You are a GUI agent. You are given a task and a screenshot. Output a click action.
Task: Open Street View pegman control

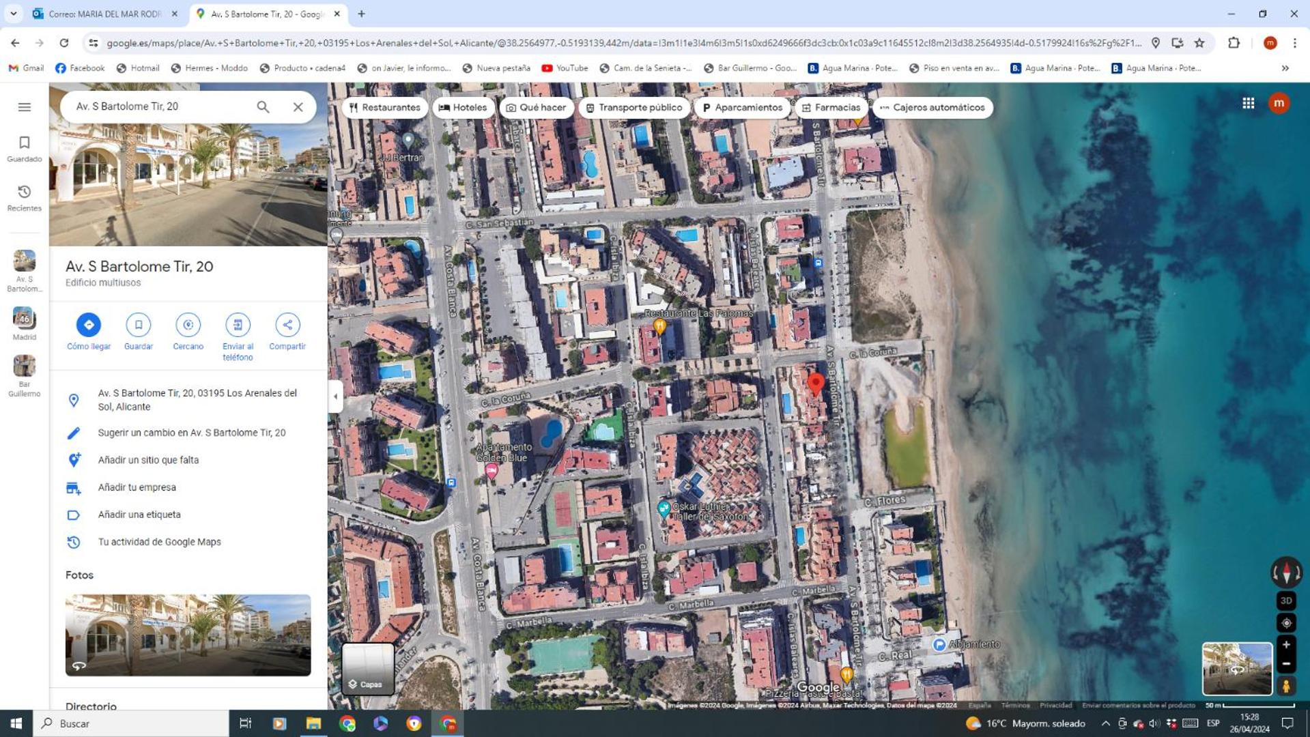1286,686
